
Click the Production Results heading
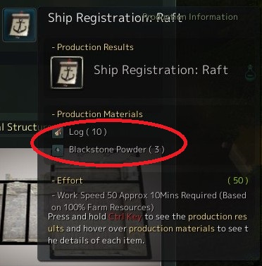click(x=93, y=47)
